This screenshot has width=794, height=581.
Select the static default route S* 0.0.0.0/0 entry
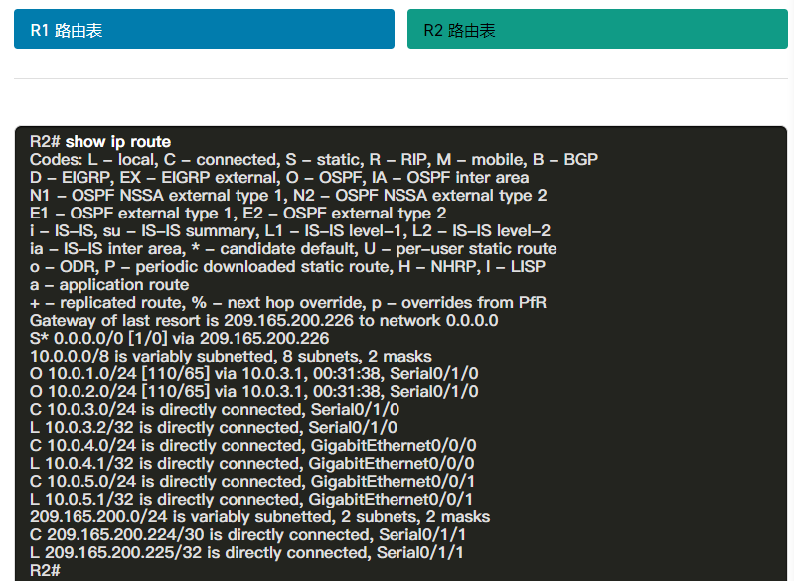pyautogui.click(x=179, y=339)
